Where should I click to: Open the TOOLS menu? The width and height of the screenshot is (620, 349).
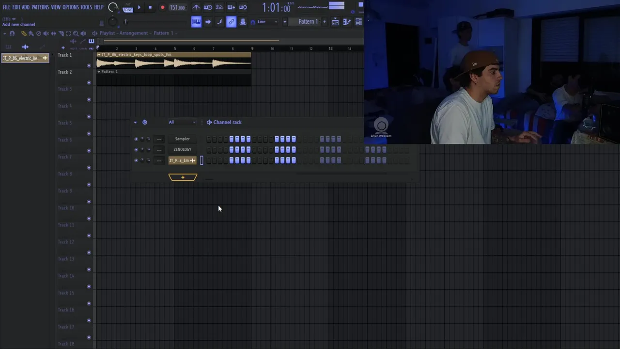tap(86, 7)
